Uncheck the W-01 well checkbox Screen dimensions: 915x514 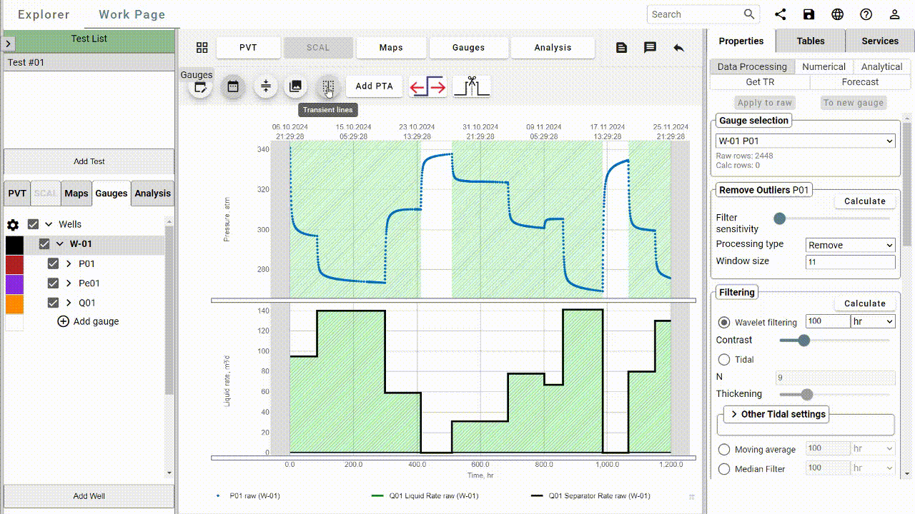tap(44, 243)
